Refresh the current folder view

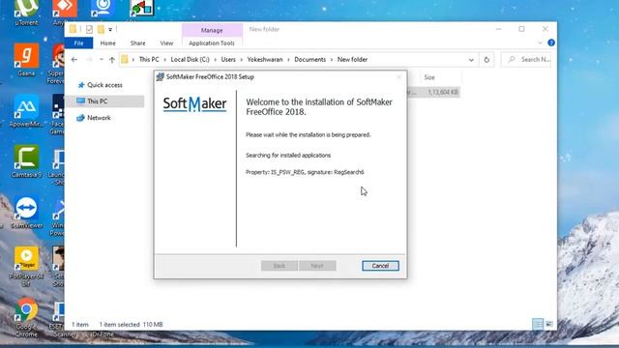(x=486, y=60)
